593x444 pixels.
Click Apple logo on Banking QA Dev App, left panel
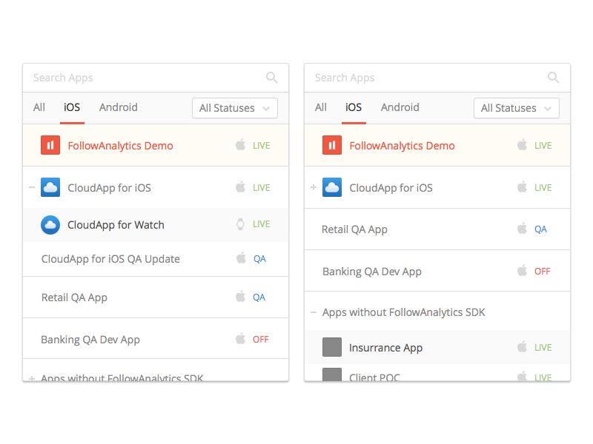[240, 338]
